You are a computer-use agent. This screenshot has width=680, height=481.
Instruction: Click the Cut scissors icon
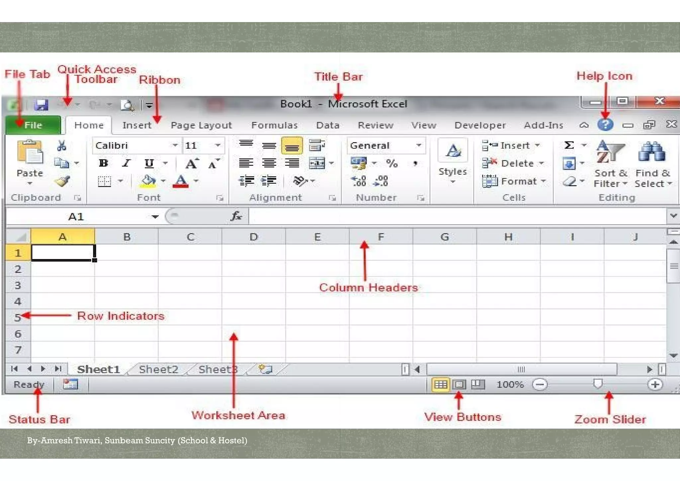coord(62,145)
